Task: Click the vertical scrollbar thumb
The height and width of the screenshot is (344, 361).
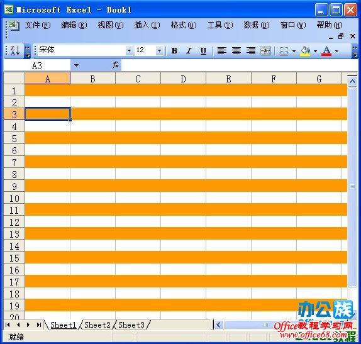Action: pyautogui.click(x=352, y=187)
